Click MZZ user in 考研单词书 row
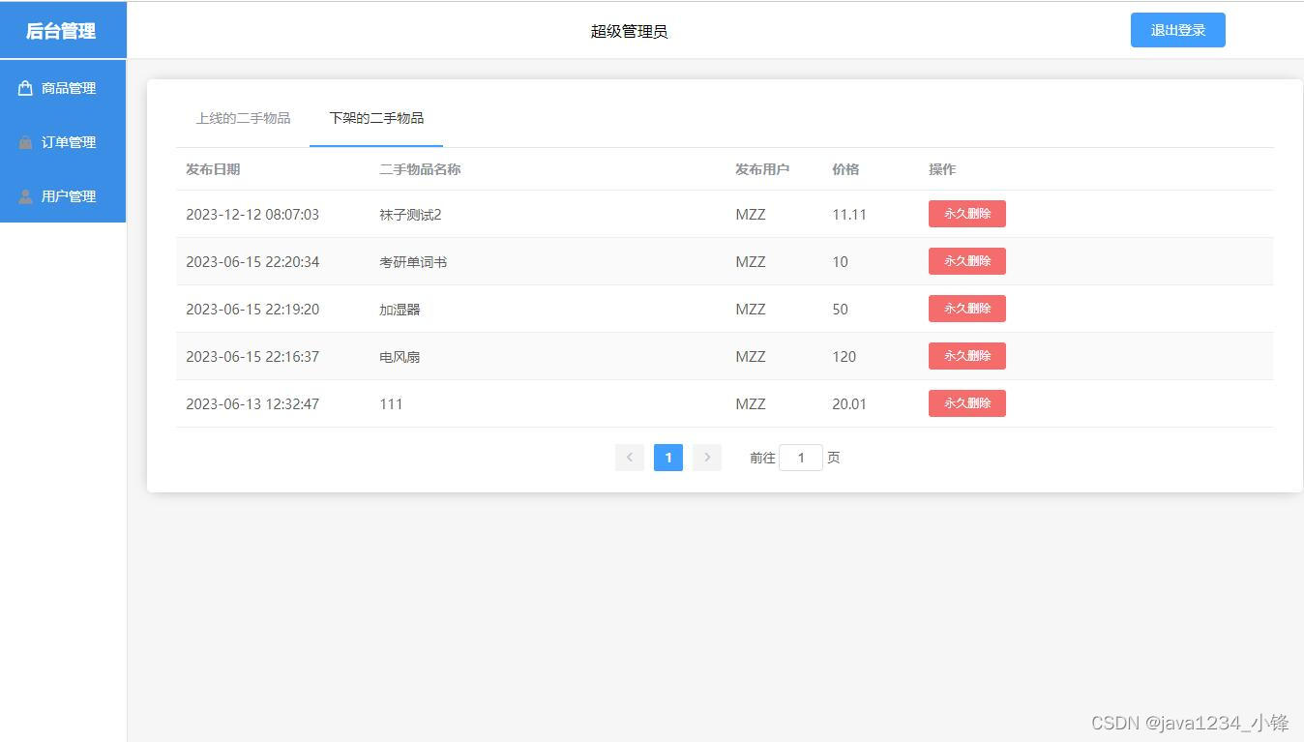The height and width of the screenshot is (742, 1304). [751, 262]
